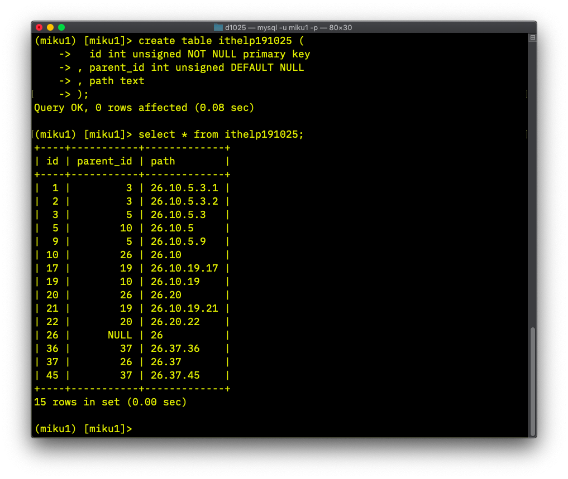568x479 pixels.
Task: Click the yellow minimize window button
Action: click(50, 27)
